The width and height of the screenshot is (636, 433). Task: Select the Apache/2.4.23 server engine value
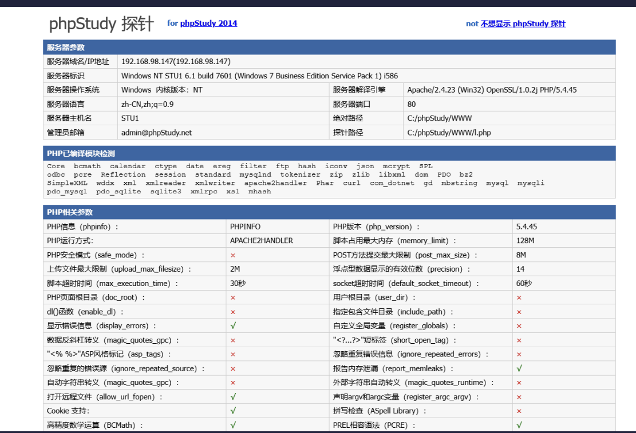[492, 90]
